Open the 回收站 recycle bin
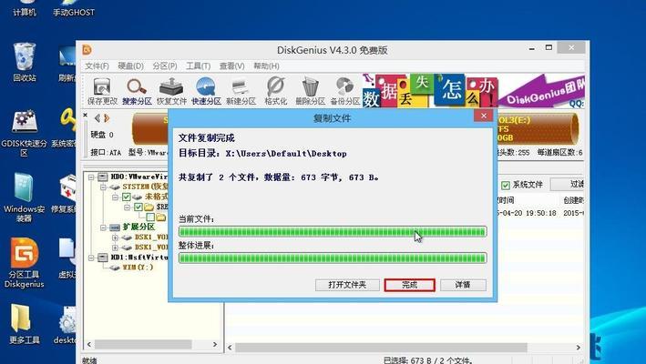Viewport: 646px width, 364px height. click(x=25, y=62)
